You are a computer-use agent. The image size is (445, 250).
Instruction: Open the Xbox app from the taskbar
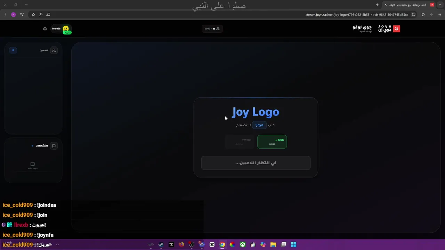[x=243, y=244]
